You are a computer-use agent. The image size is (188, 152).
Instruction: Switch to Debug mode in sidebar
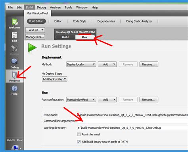click(x=15, y=63)
